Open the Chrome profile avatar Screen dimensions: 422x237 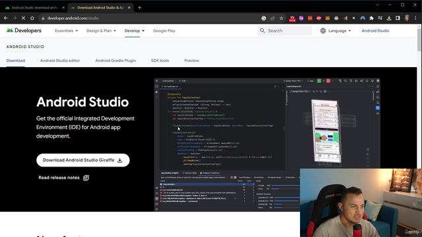(x=407, y=18)
